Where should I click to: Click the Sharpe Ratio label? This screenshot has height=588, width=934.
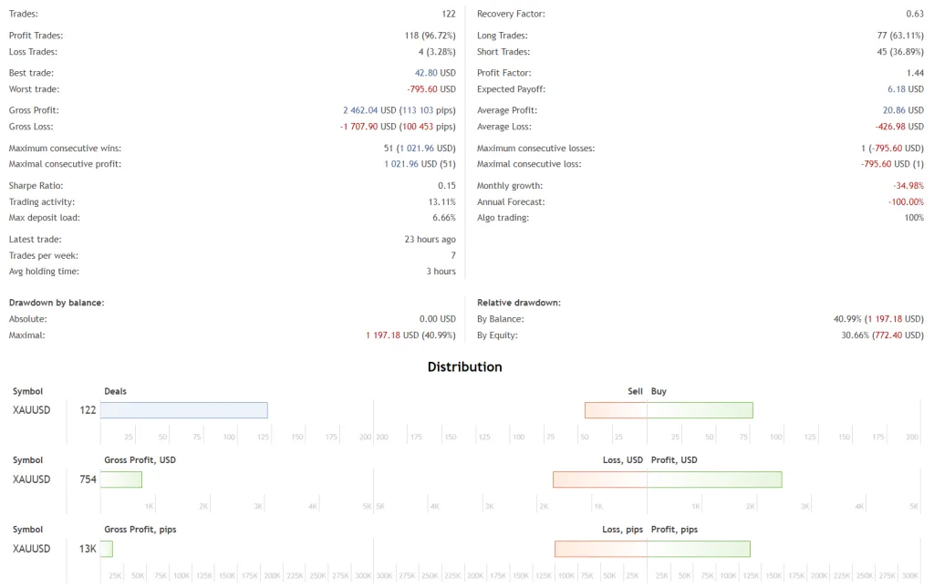(x=35, y=186)
